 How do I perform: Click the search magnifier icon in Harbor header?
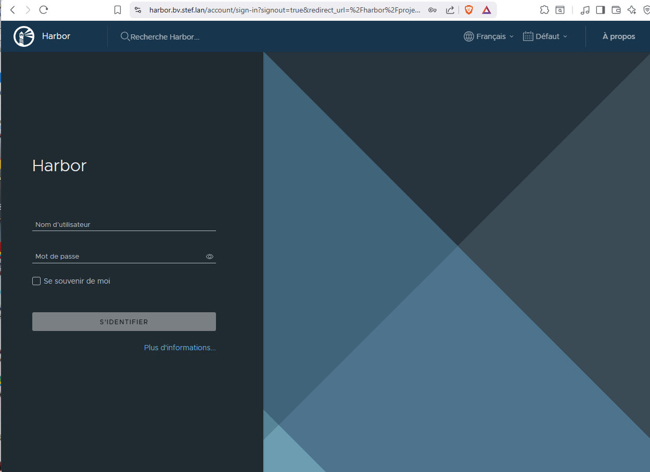click(x=125, y=36)
